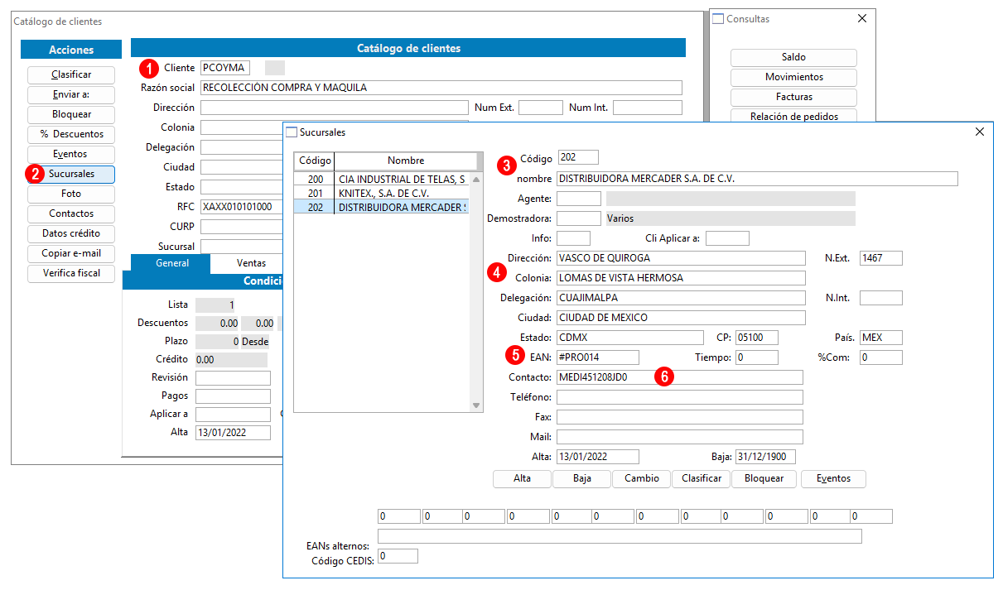Click the Código column header in branch list

[315, 161]
